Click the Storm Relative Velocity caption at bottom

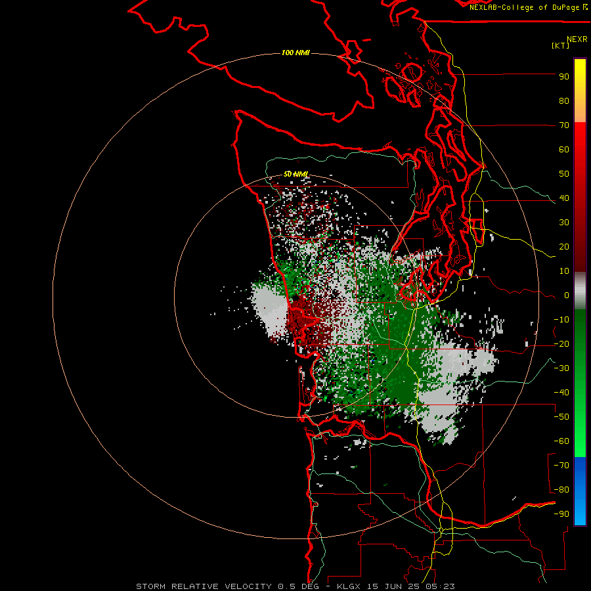pyautogui.click(x=295, y=586)
